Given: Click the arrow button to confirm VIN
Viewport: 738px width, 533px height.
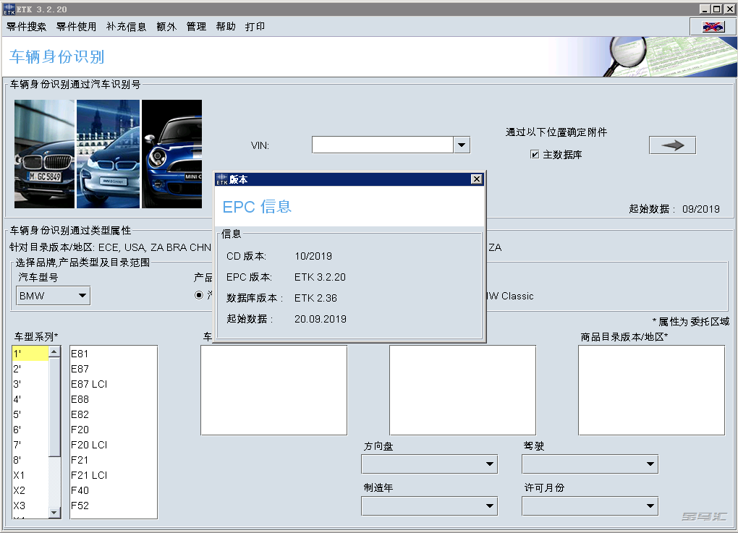Looking at the screenshot, I should [673, 145].
